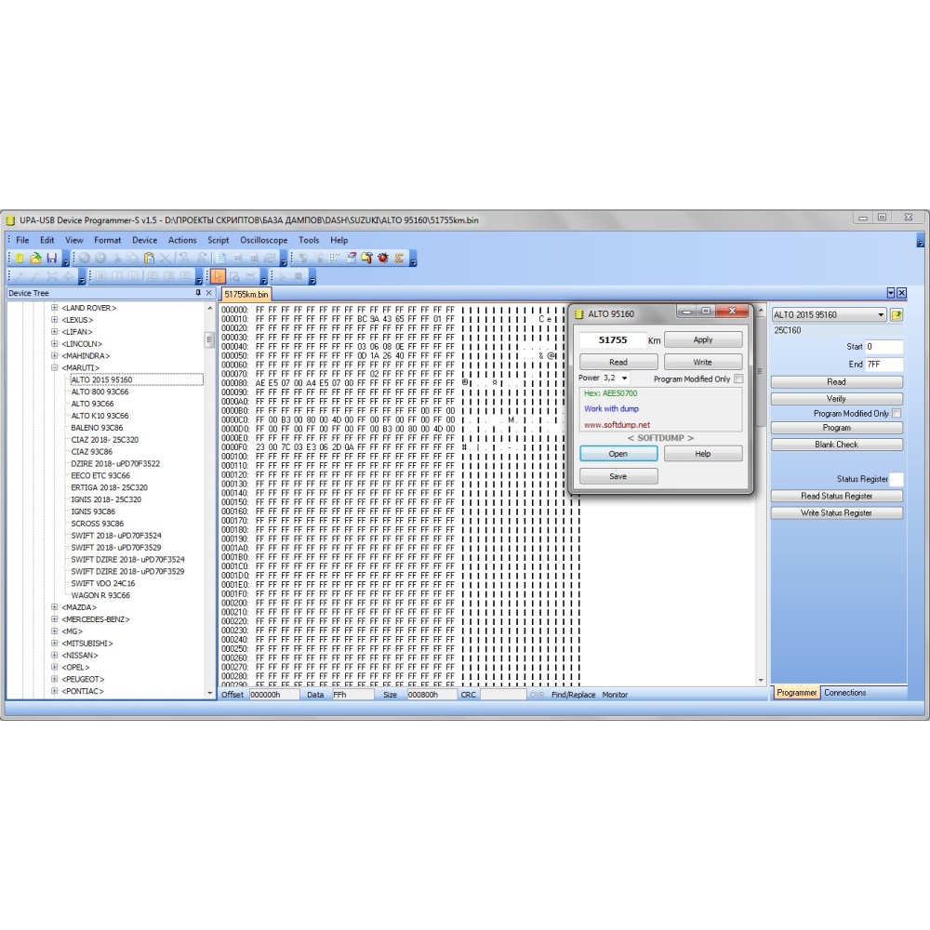Click the Offset field 000000h

tap(274, 695)
